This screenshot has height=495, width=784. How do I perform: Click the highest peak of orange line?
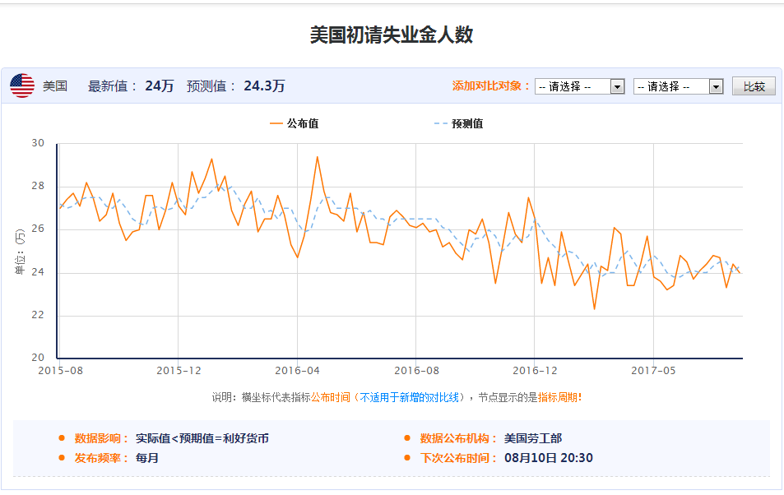[317, 157]
